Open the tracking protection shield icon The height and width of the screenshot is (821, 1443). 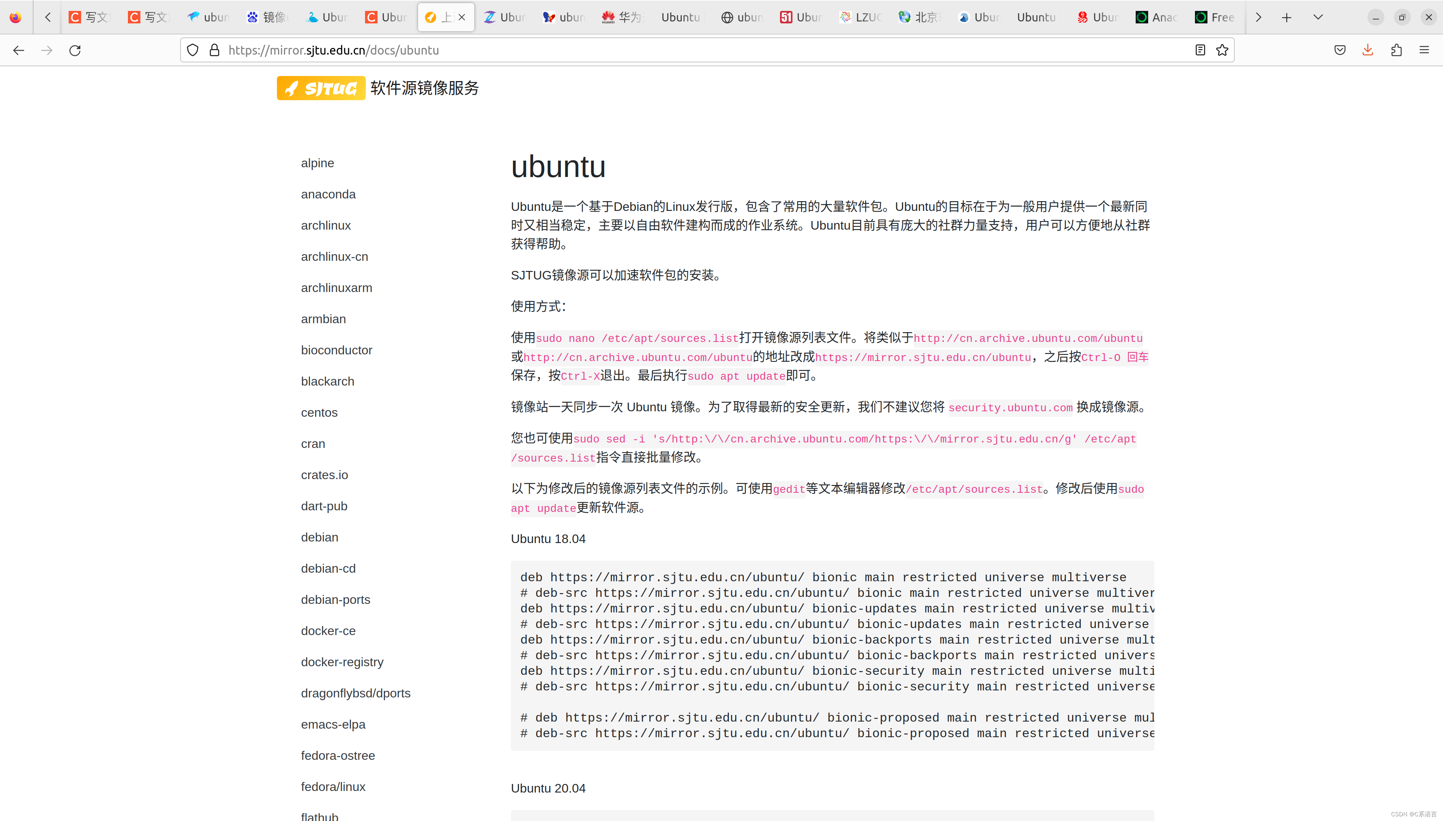[193, 50]
